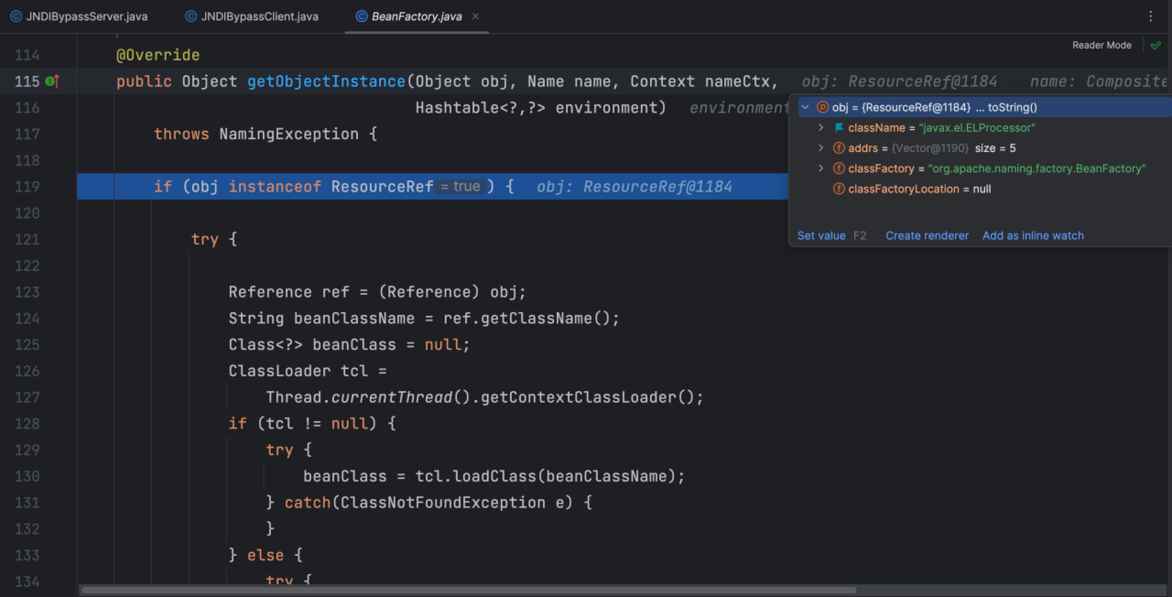1172x597 pixels.
Task: Click Add as inline watch link
Action: coord(1033,236)
